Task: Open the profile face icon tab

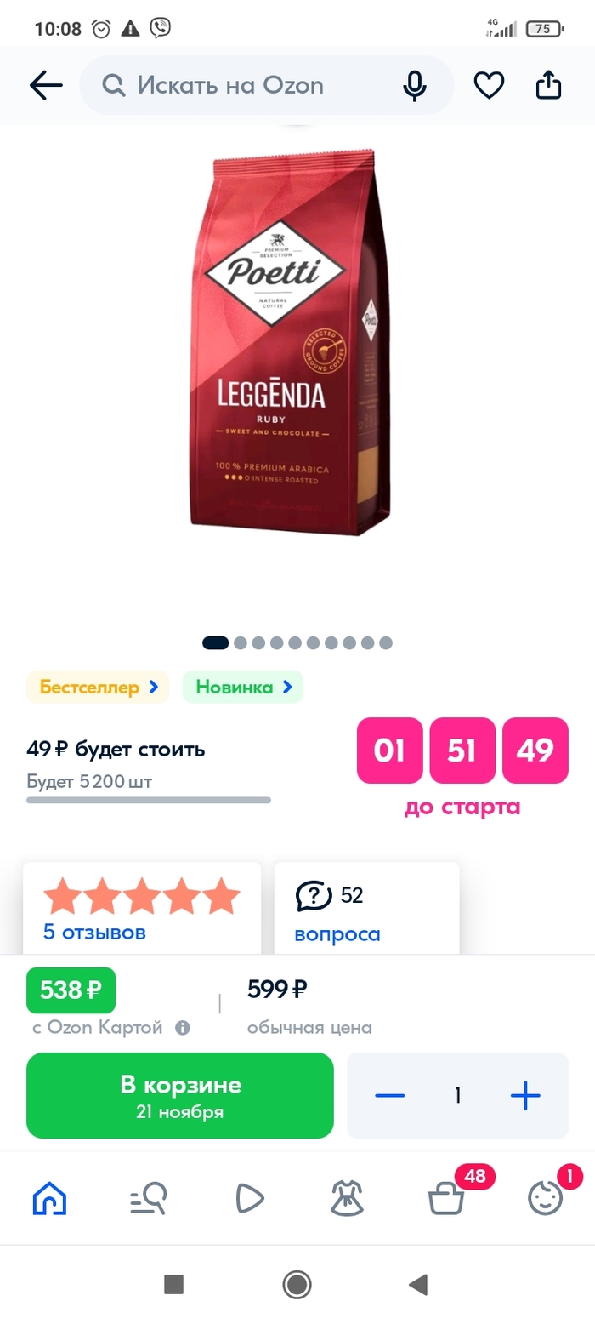Action: point(546,1199)
